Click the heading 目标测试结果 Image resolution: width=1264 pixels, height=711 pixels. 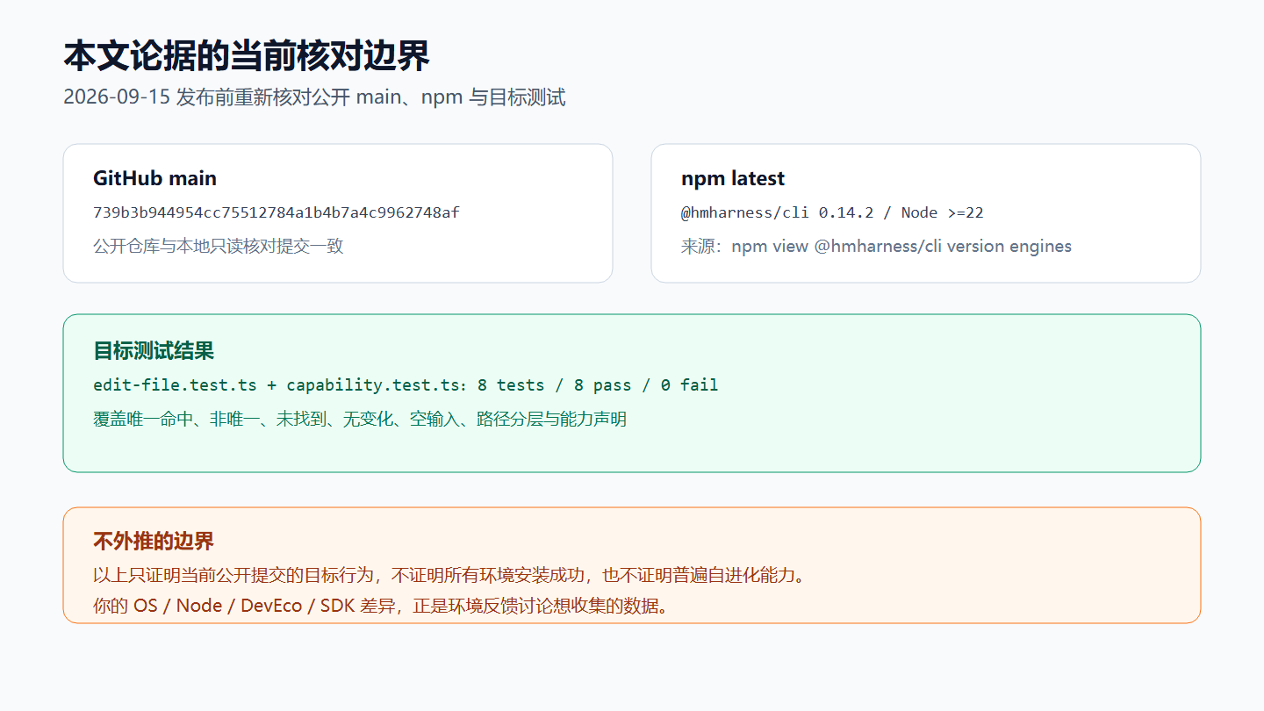[x=154, y=351]
